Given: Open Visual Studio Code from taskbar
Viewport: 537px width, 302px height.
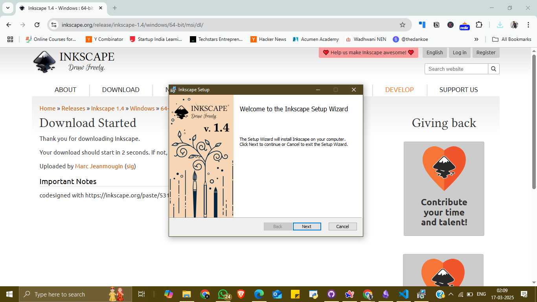Looking at the screenshot, I should pyautogui.click(x=403, y=294).
